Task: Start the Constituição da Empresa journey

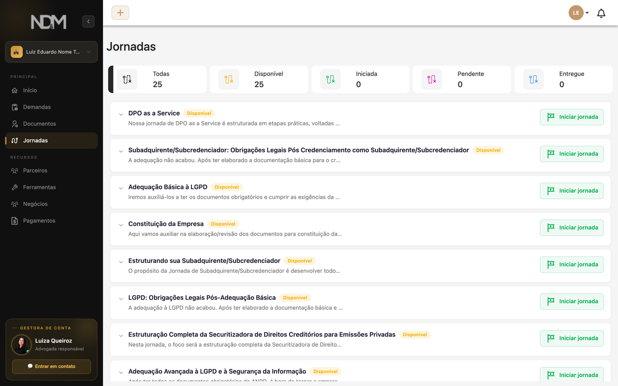Action: (x=572, y=228)
